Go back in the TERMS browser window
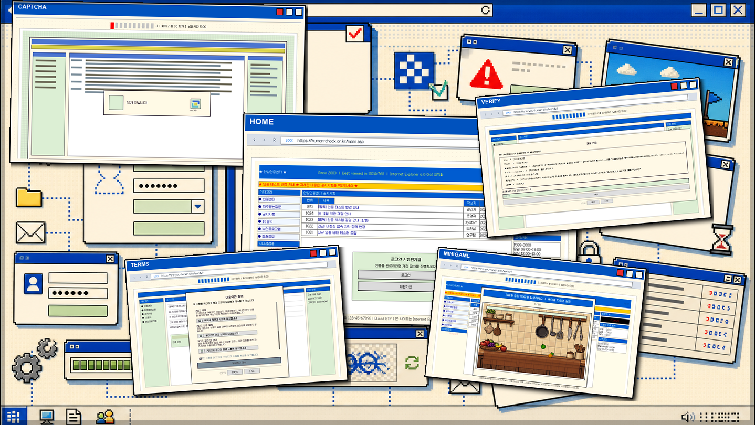755x425 pixels. tap(134, 277)
